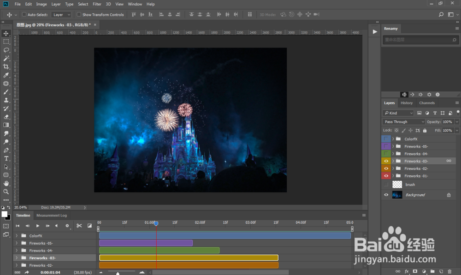Select the Zoom tool
The height and width of the screenshot is (275, 461).
(x=6, y=192)
